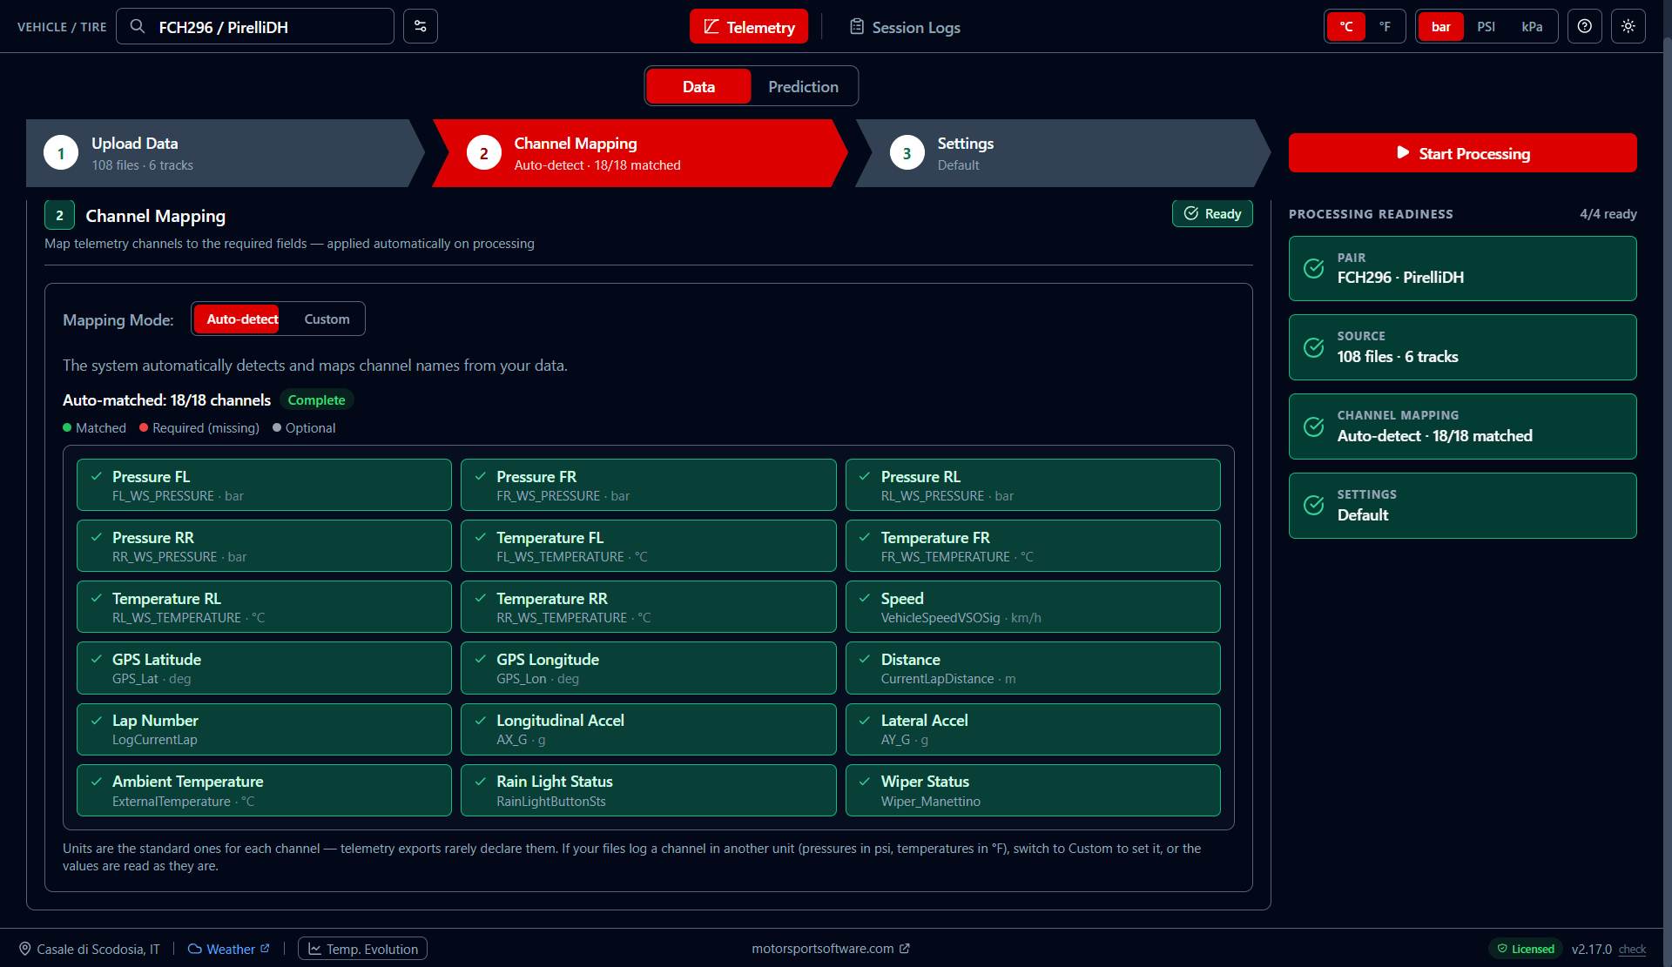Switch to the Data view
The width and height of the screenshot is (1672, 967).
[698, 86]
